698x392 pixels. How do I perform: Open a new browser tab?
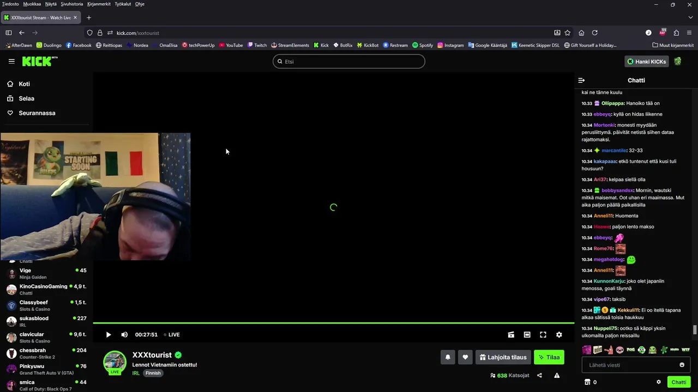(89, 17)
